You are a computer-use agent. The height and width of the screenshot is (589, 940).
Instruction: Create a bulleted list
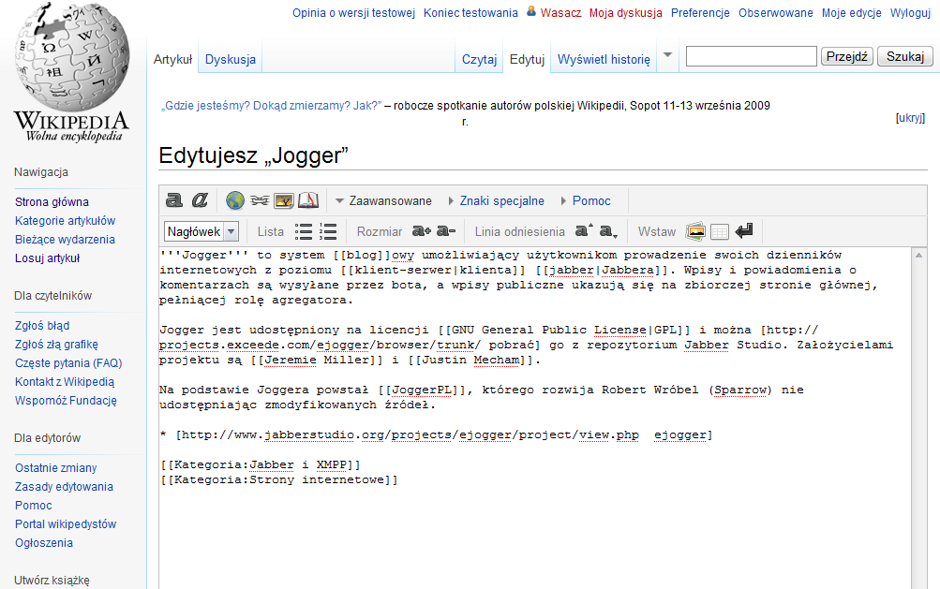pyautogui.click(x=304, y=231)
